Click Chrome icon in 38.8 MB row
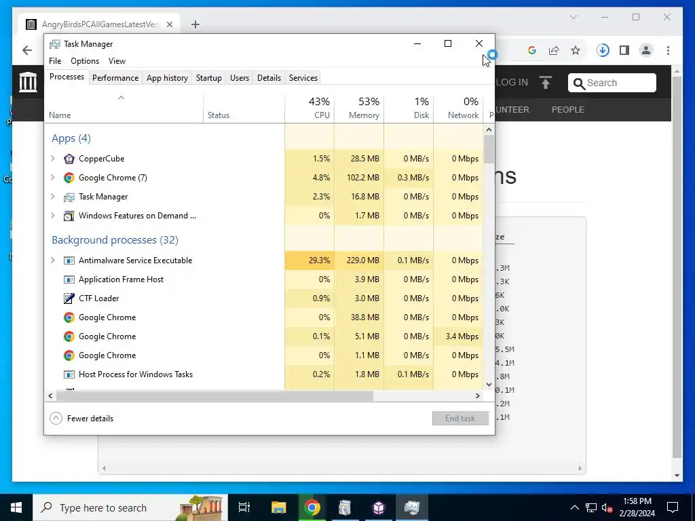 [x=69, y=317]
